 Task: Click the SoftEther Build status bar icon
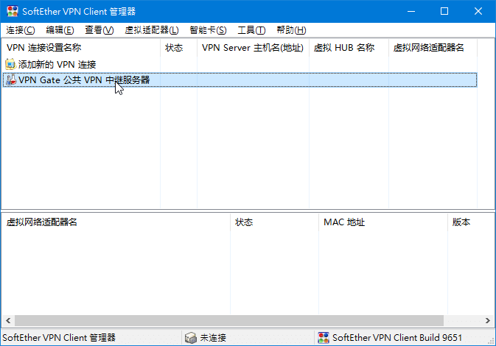pyautogui.click(x=323, y=338)
